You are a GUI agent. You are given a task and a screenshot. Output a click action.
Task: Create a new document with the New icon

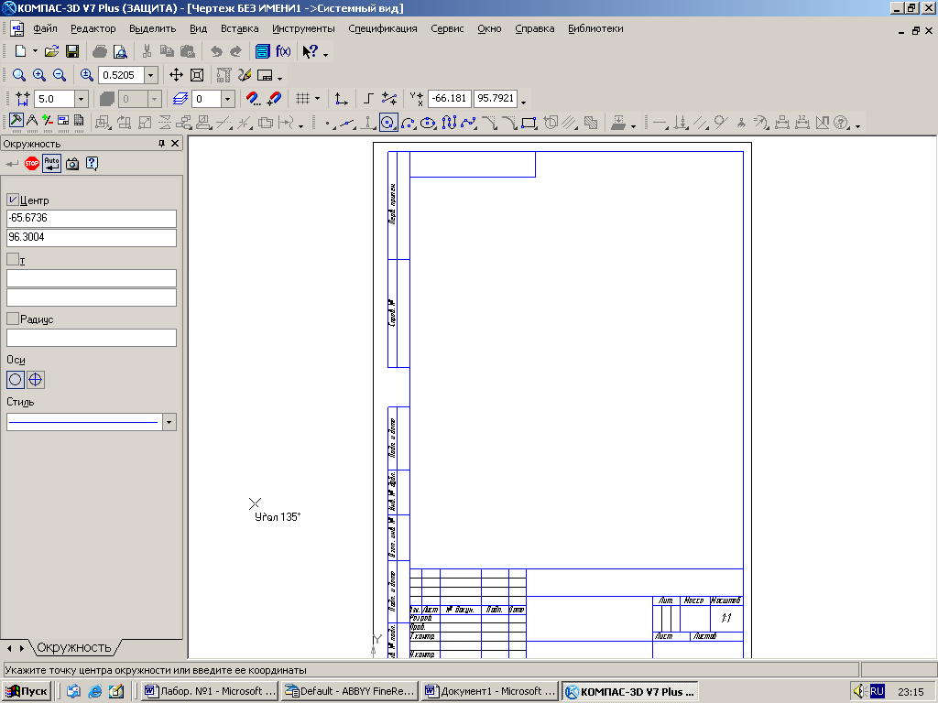pyautogui.click(x=20, y=51)
